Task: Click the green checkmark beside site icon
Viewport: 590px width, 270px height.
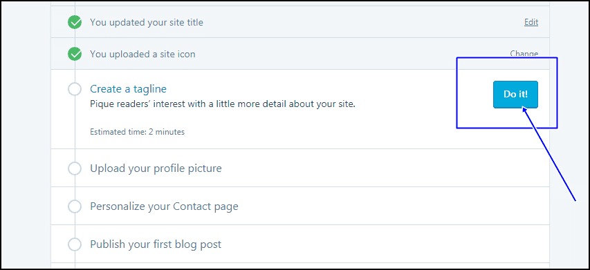Action: pos(75,55)
